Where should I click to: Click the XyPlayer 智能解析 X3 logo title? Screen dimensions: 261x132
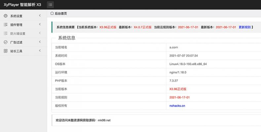tap(22, 5)
